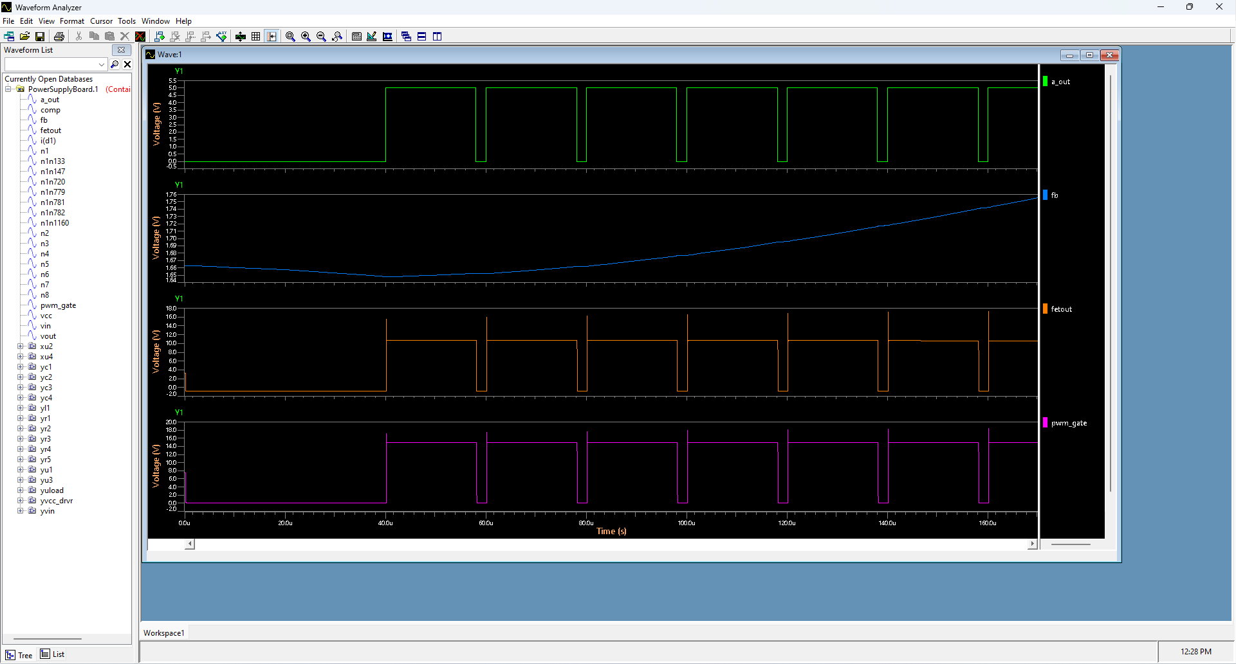1236x664 pixels.
Task: Toggle the grid display button
Action: click(x=256, y=37)
